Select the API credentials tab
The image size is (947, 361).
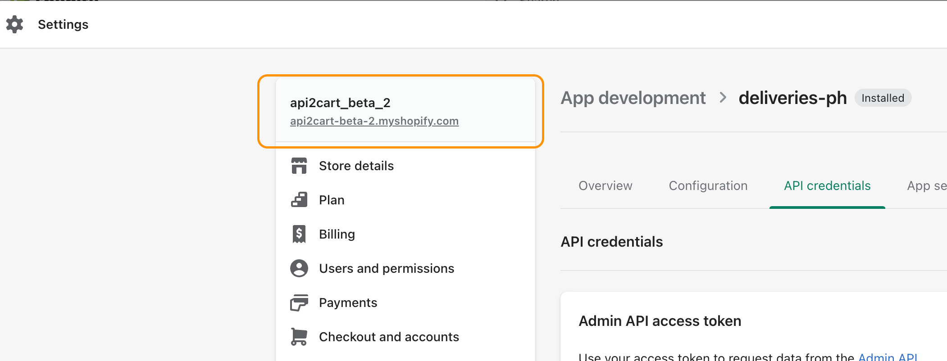(827, 186)
